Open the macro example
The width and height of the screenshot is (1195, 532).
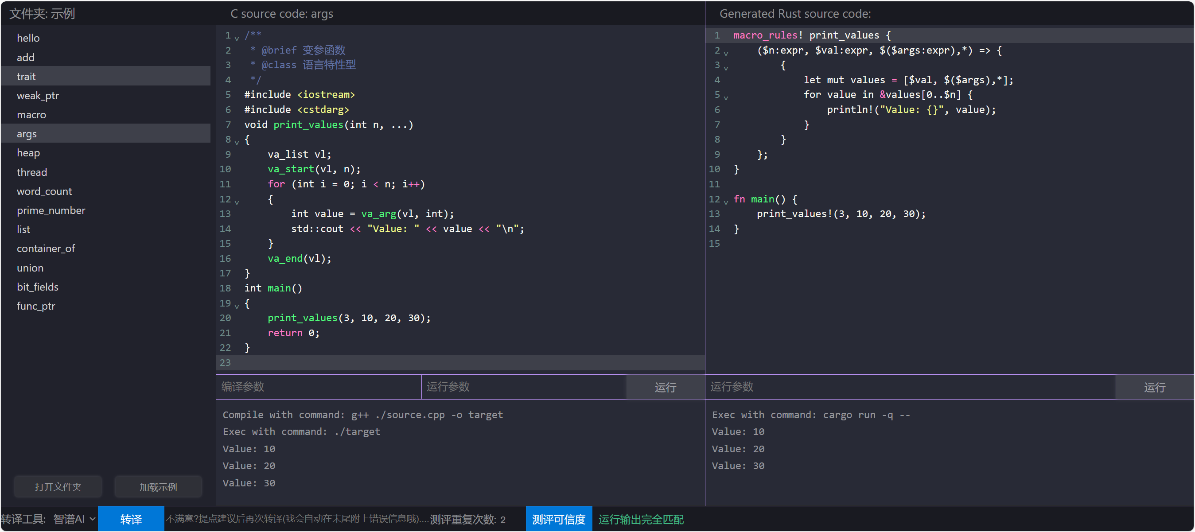click(106, 115)
